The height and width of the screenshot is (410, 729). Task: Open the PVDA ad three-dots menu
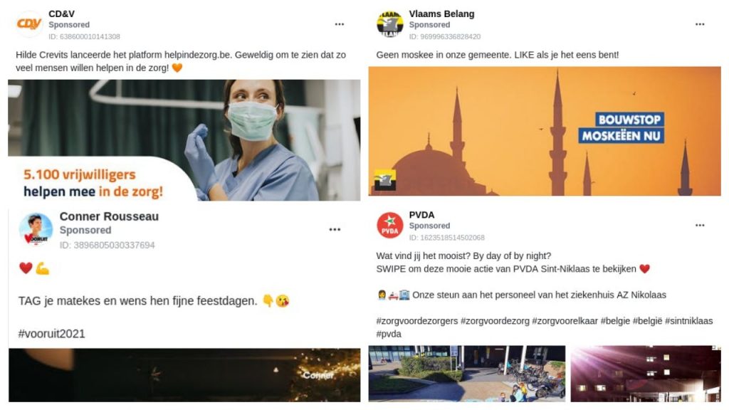pos(700,226)
